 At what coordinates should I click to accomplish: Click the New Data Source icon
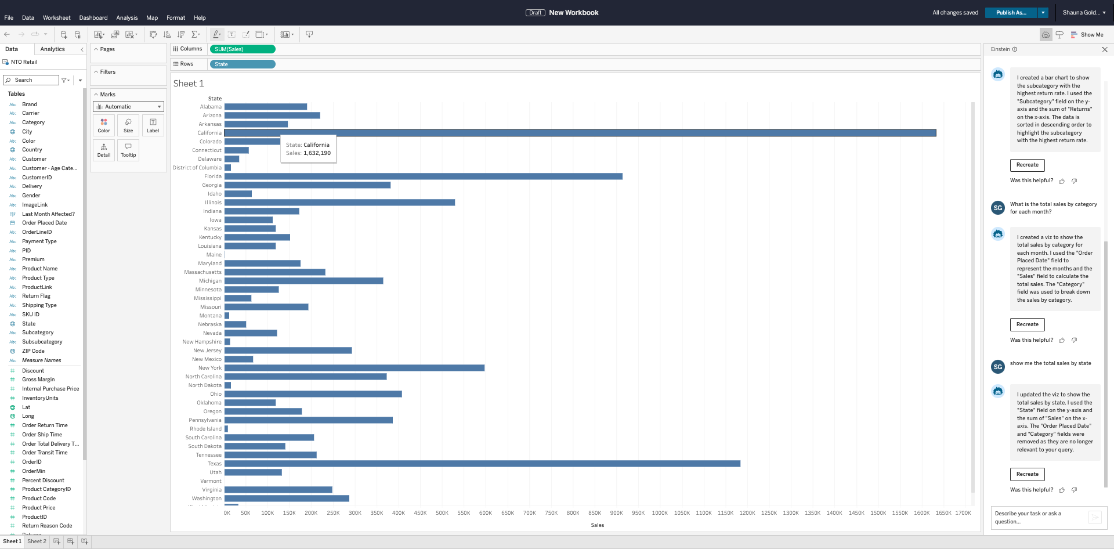point(64,35)
